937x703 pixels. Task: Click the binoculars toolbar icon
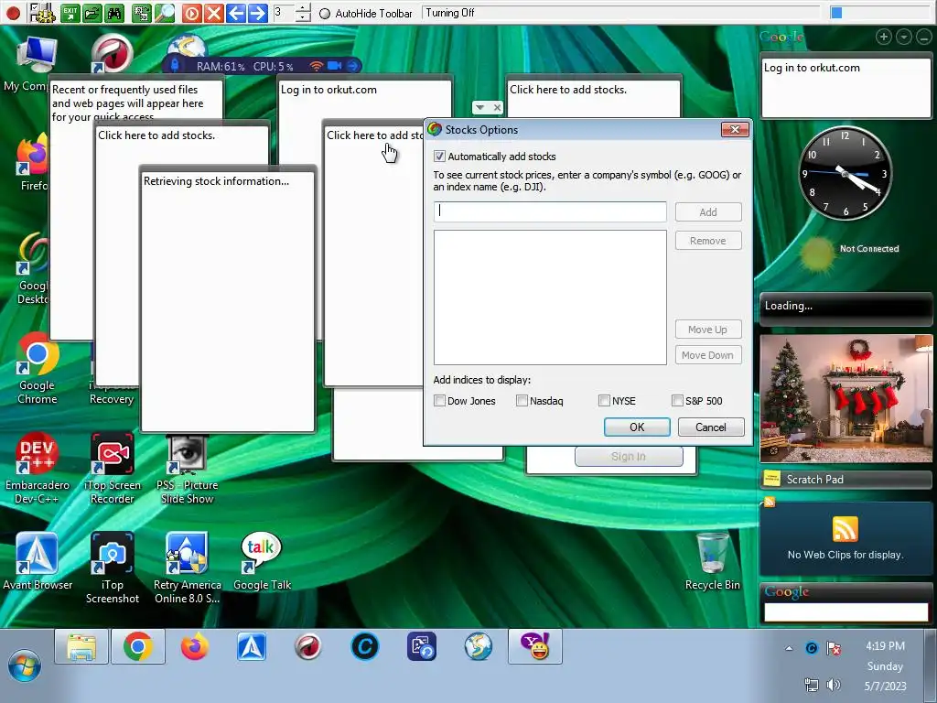tap(114, 13)
